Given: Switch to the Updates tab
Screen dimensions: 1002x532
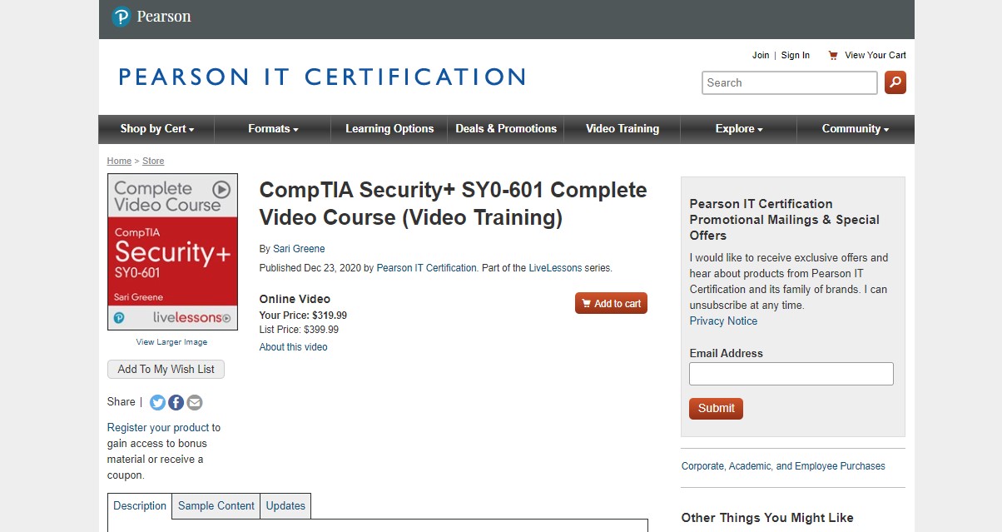Looking at the screenshot, I should pos(285,506).
